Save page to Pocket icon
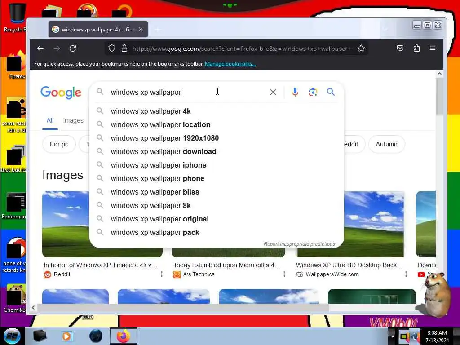 pos(400,49)
